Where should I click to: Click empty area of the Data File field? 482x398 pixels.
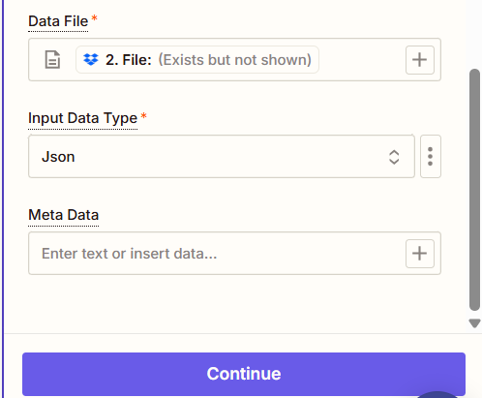[361, 60]
